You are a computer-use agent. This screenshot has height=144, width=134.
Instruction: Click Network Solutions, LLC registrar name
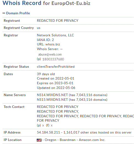(55, 35)
